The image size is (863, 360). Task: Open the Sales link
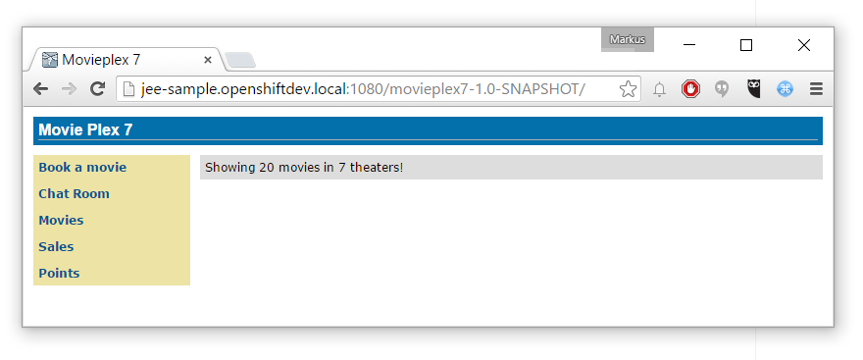[56, 246]
